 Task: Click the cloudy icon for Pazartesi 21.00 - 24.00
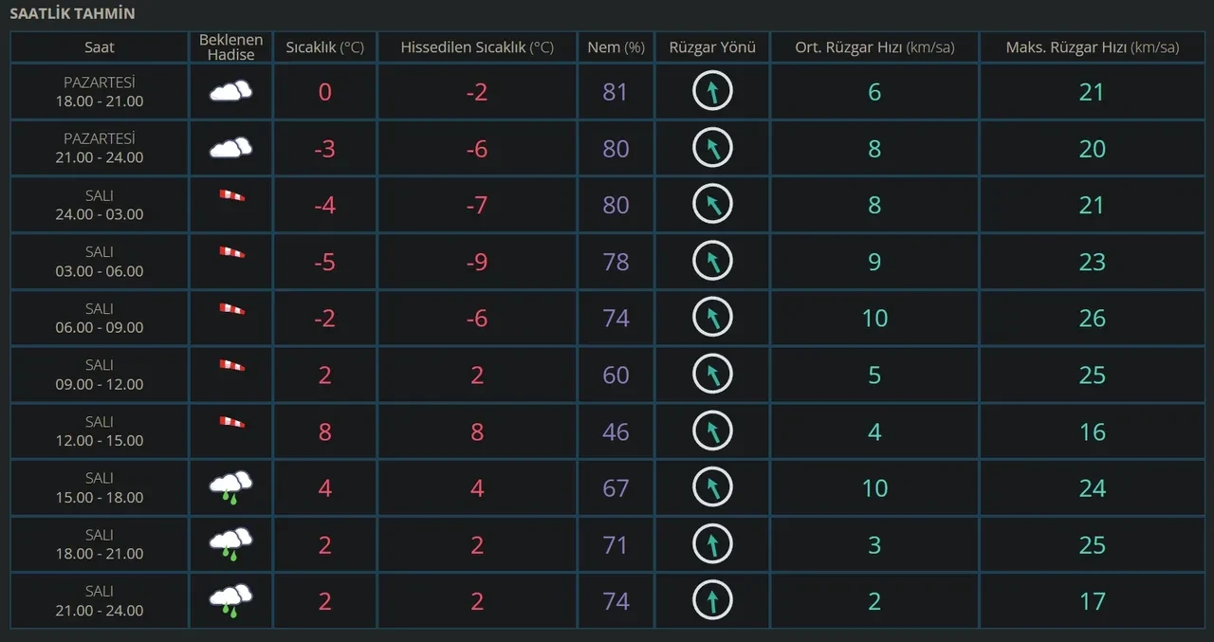coord(230,148)
